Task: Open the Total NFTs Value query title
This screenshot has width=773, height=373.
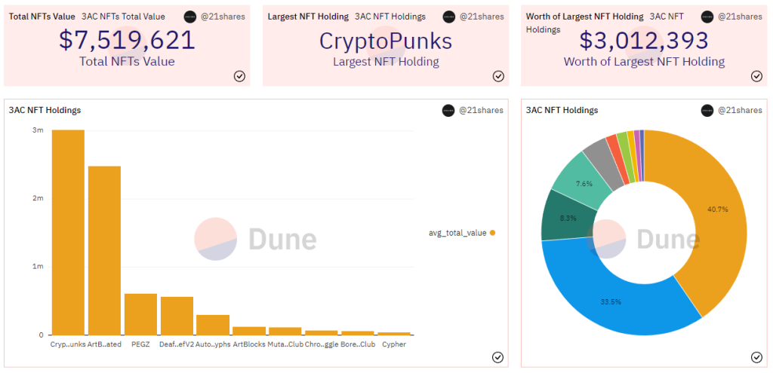Action: 42,17
